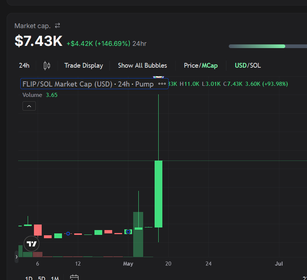307x280 pixels.
Task: Click the Jul label on time axis
Action: tap(279, 263)
